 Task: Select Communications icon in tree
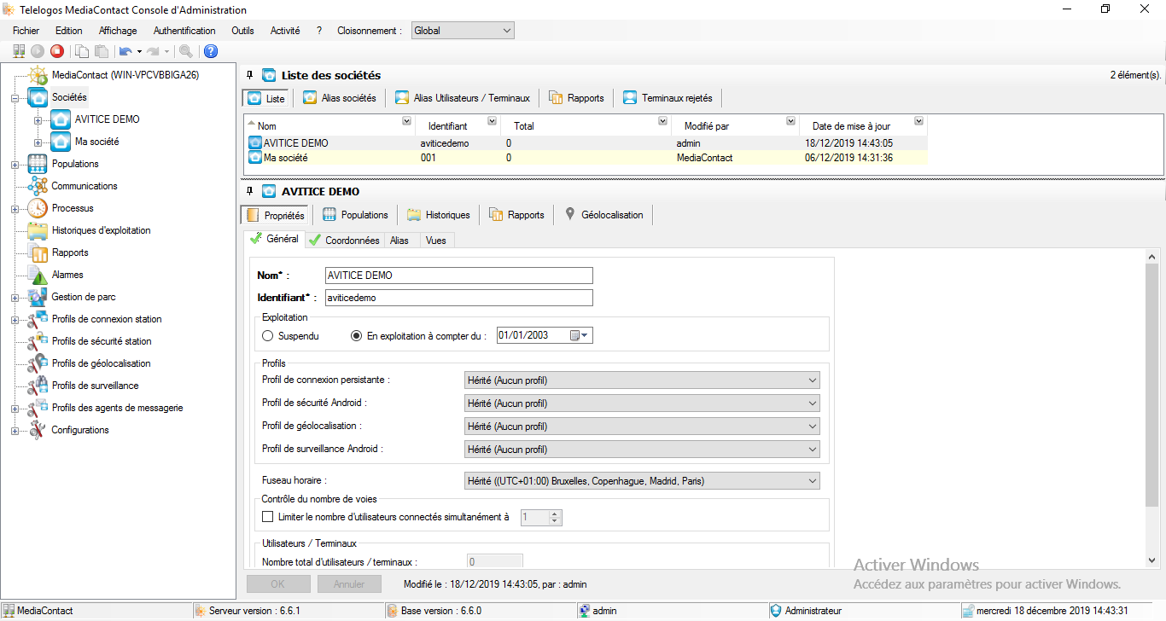(38, 186)
